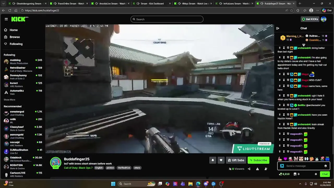Open Classybeef recommended channel
The image size is (334, 188).
coord(23,128)
